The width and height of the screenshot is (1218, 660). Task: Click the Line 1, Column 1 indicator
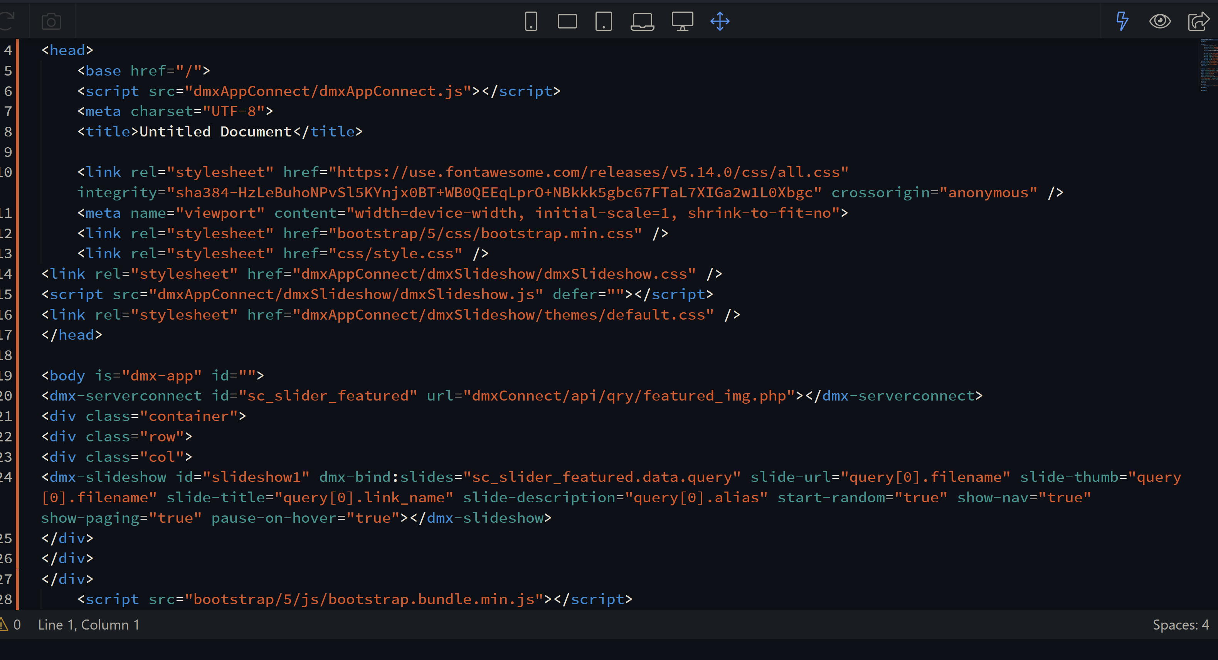tap(88, 625)
